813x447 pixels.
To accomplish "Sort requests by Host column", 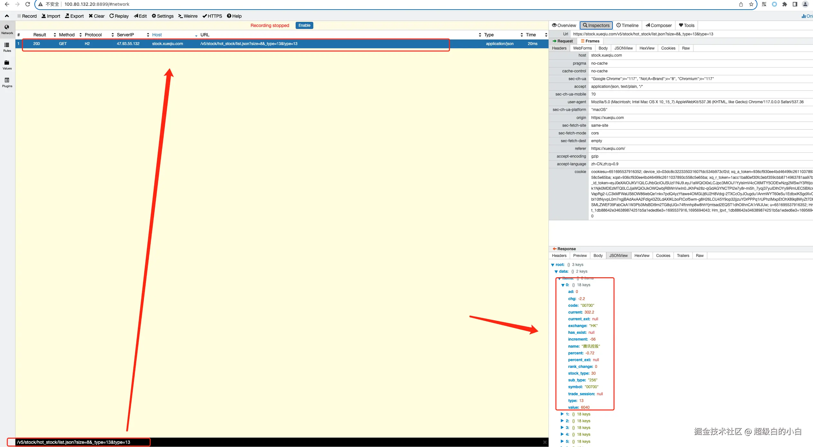I will tap(157, 35).
